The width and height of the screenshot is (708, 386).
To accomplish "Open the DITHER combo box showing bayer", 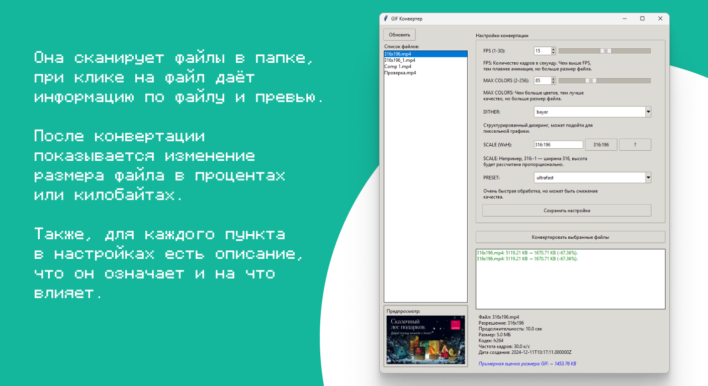I will (592, 112).
